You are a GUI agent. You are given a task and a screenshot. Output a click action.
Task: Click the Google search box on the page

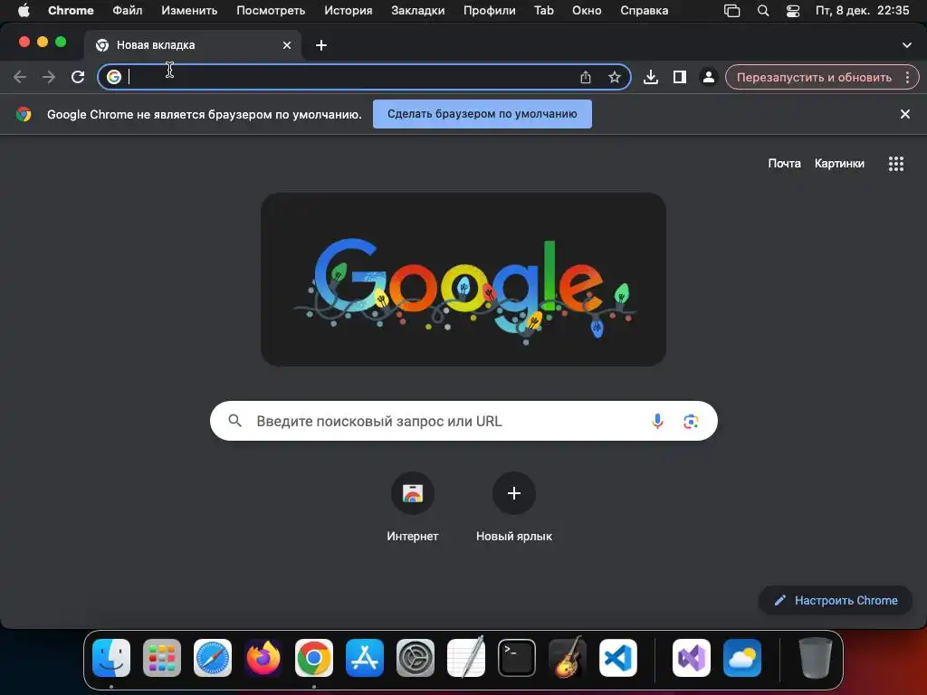pos(463,421)
